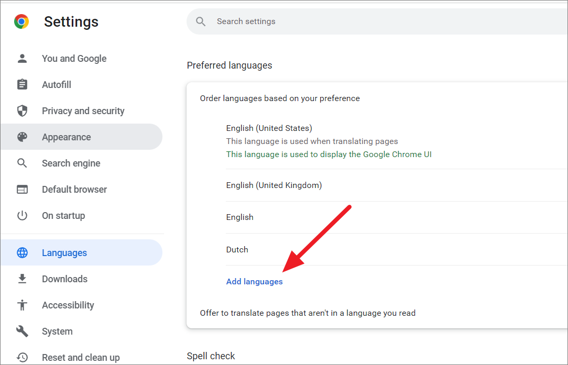Click the Accessibility figure icon
The width and height of the screenshot is (568, 365).
pos(22,305)
